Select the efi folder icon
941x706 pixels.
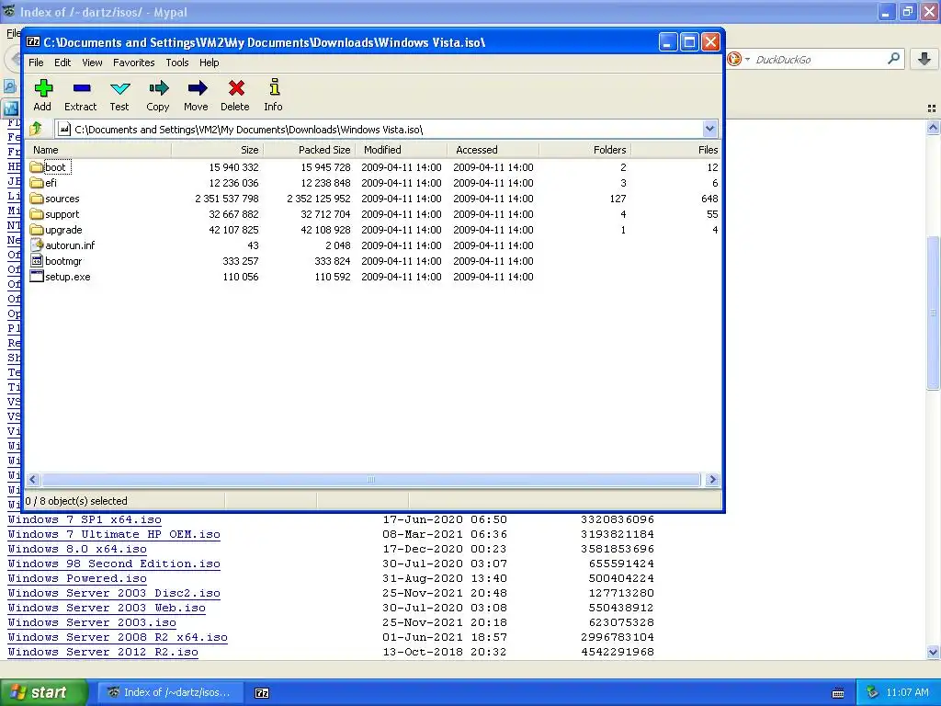37,183
